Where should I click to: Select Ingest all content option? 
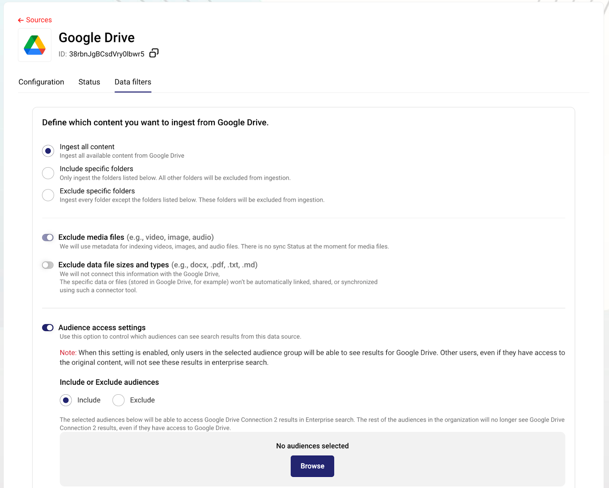[48, 151]
